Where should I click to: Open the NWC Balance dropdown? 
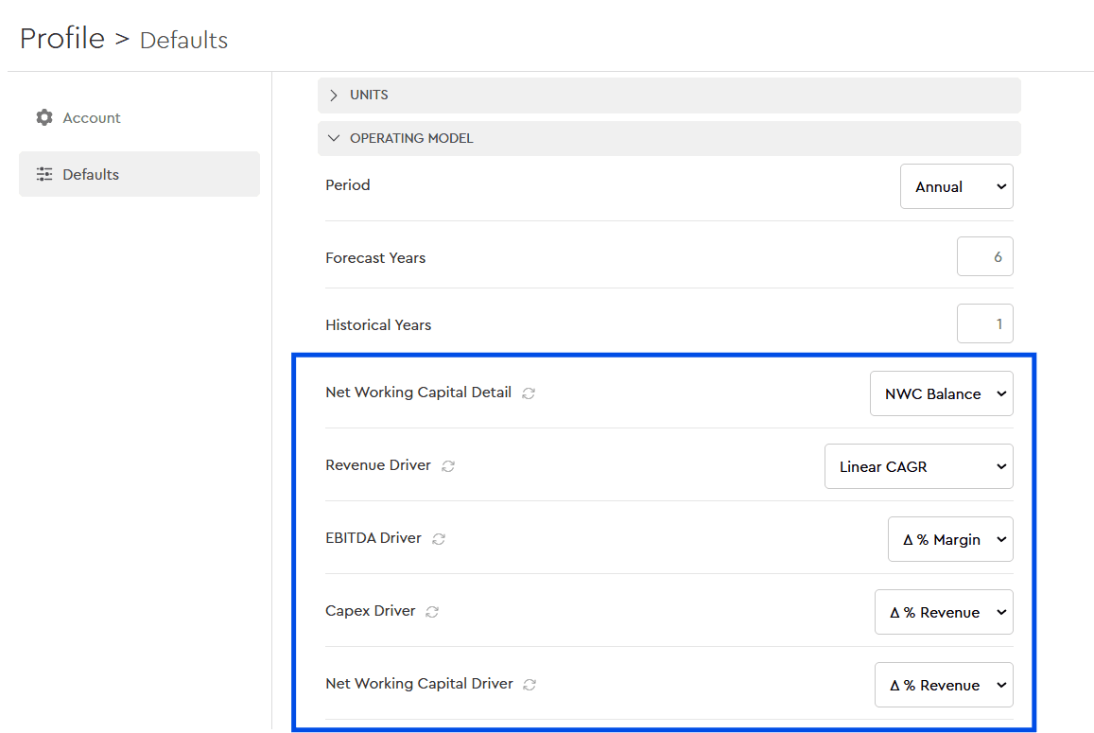click(941, 393)
